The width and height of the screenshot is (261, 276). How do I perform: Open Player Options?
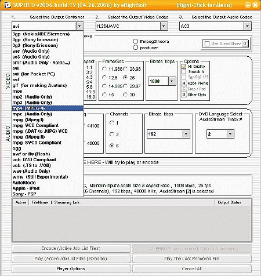71,269
